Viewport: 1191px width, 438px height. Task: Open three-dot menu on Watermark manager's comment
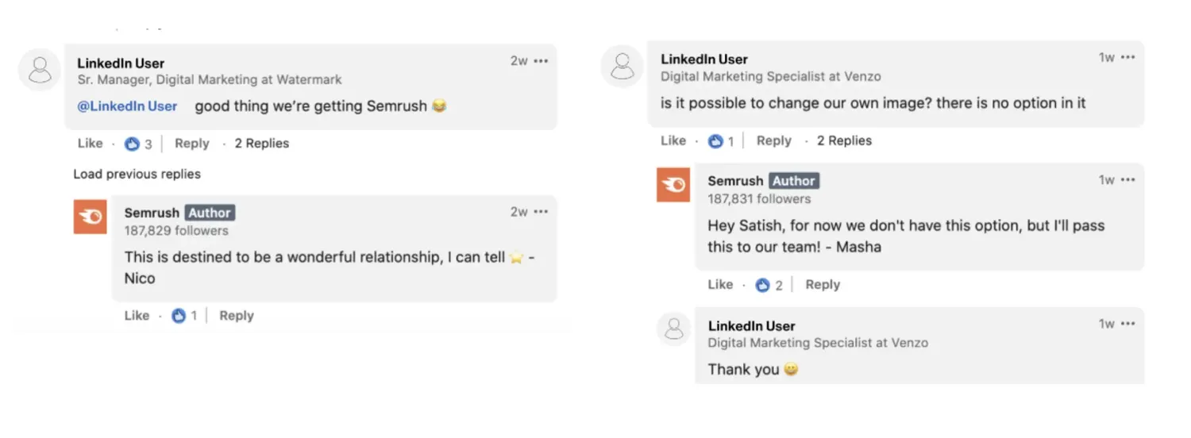[x=541, y=61]
